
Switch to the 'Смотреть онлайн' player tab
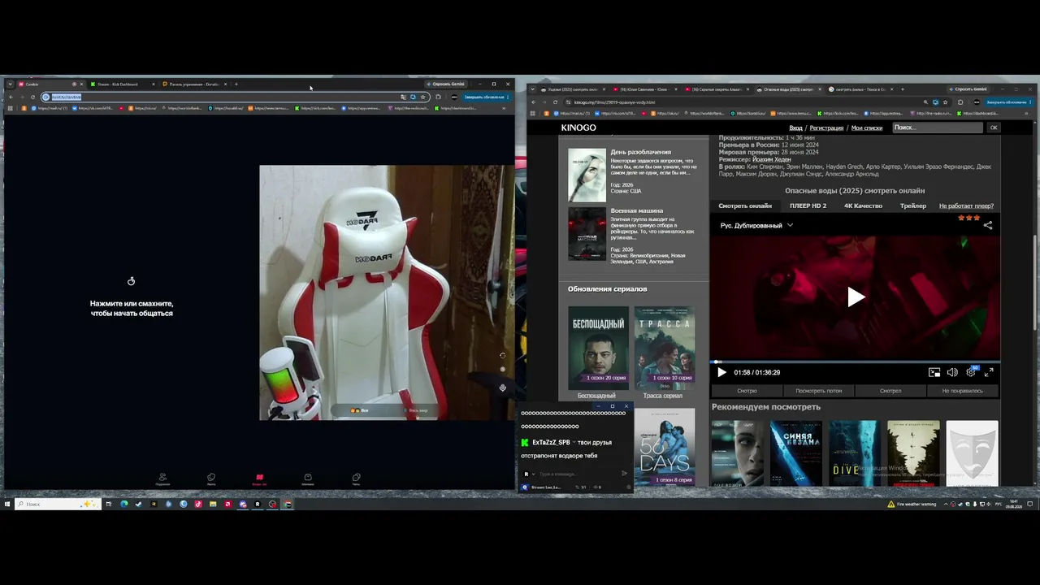coord(745,206)
